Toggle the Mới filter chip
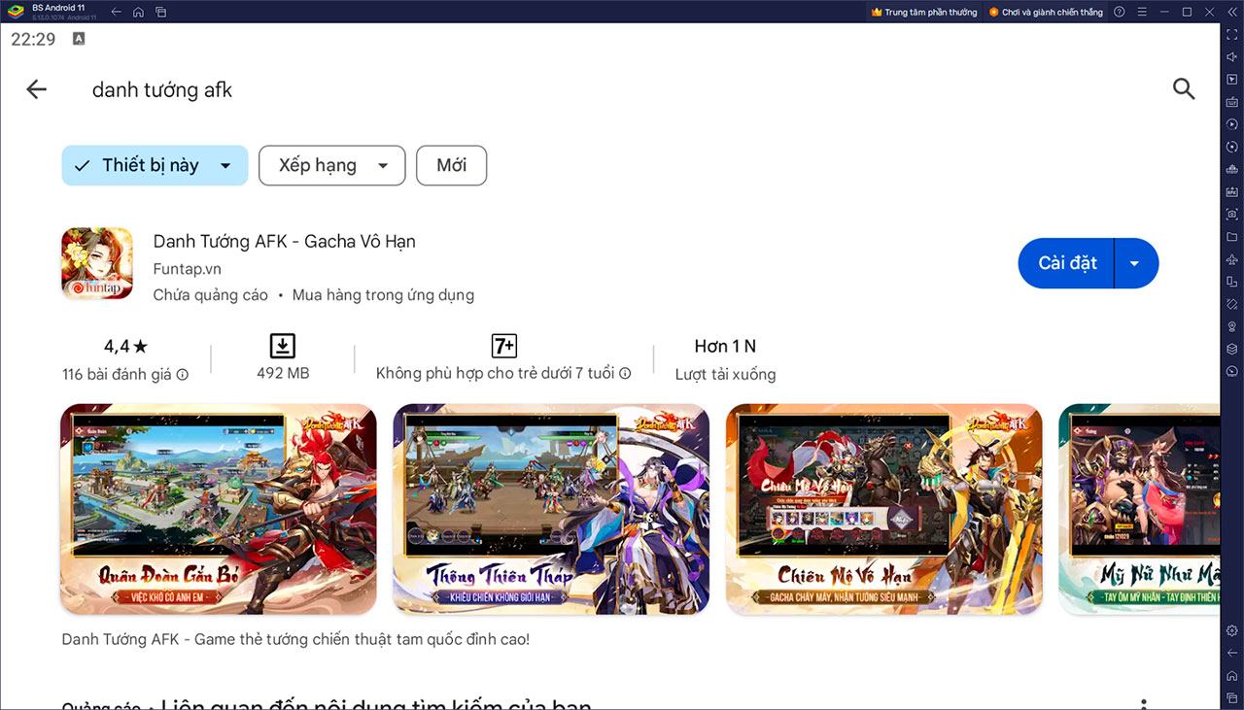 coord(451,165)
